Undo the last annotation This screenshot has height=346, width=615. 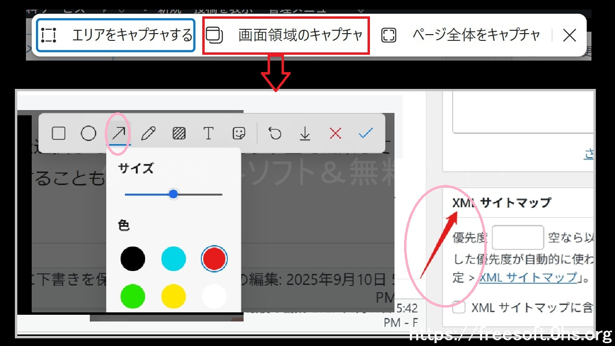tap(275, 133)
